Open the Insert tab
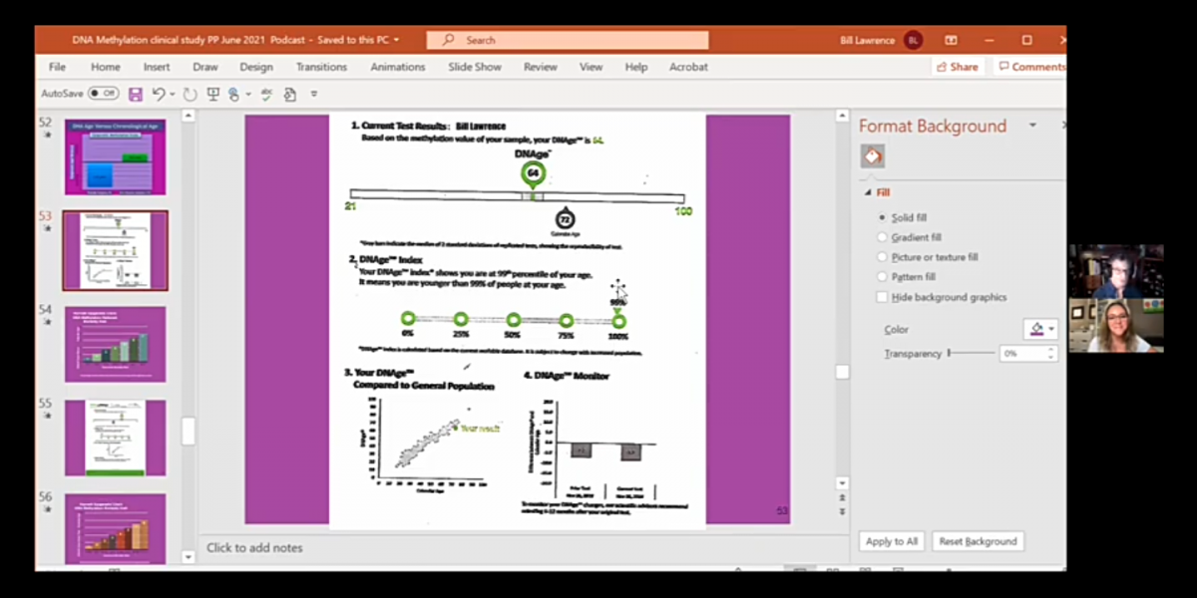This screenshot has height=598, width=1197. coord(157,67)
